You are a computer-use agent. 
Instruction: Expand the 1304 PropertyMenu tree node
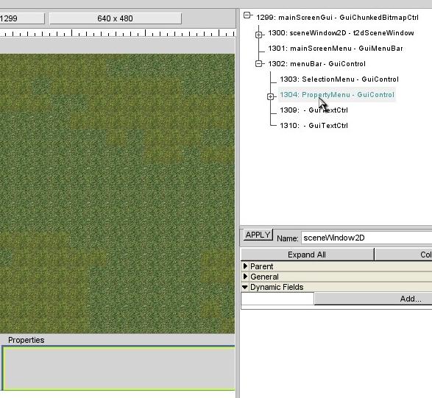pyautogui.click(x=270, y=96)
